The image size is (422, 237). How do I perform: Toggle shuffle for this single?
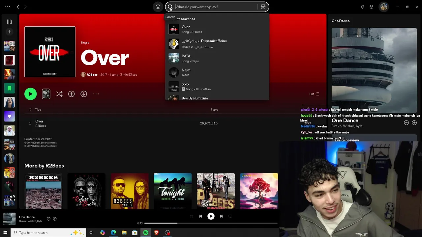[59, 94]
